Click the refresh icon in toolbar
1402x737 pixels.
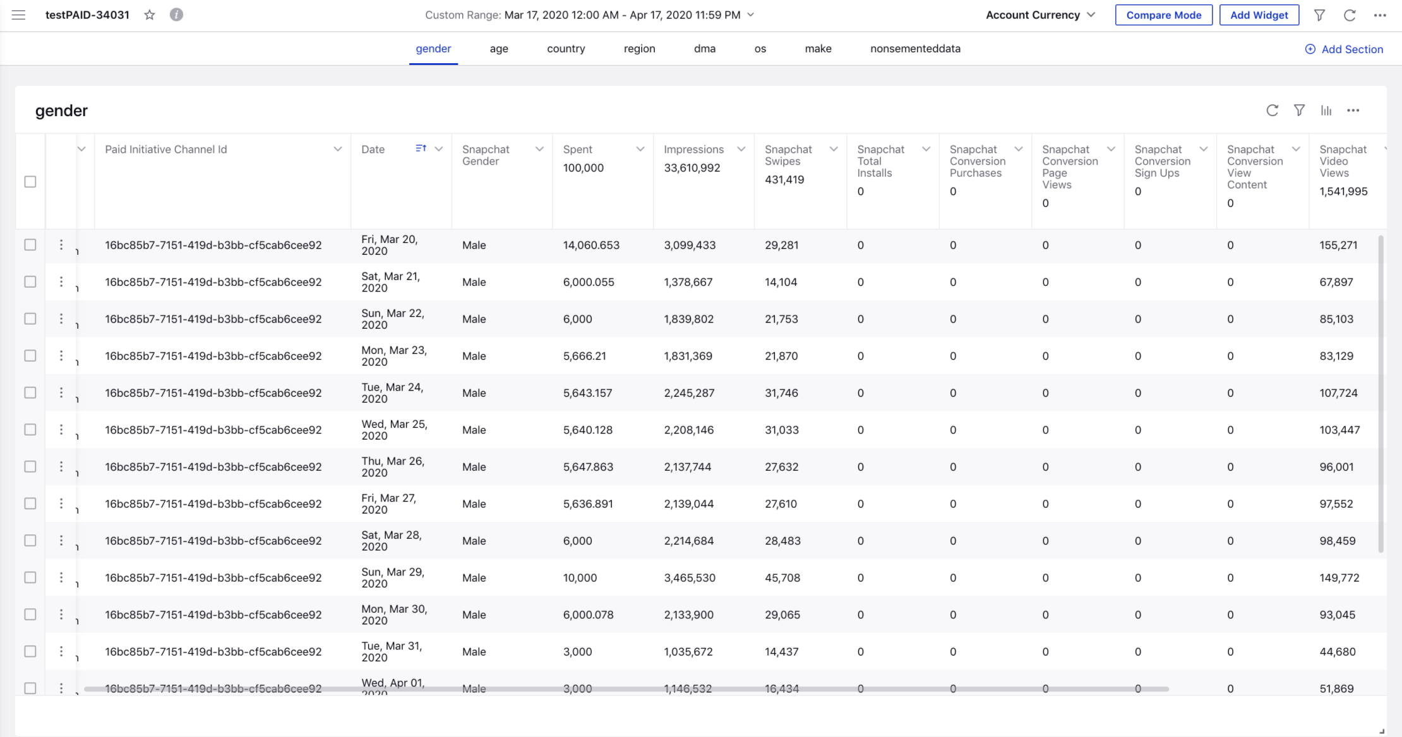[x=1349, y=15]
